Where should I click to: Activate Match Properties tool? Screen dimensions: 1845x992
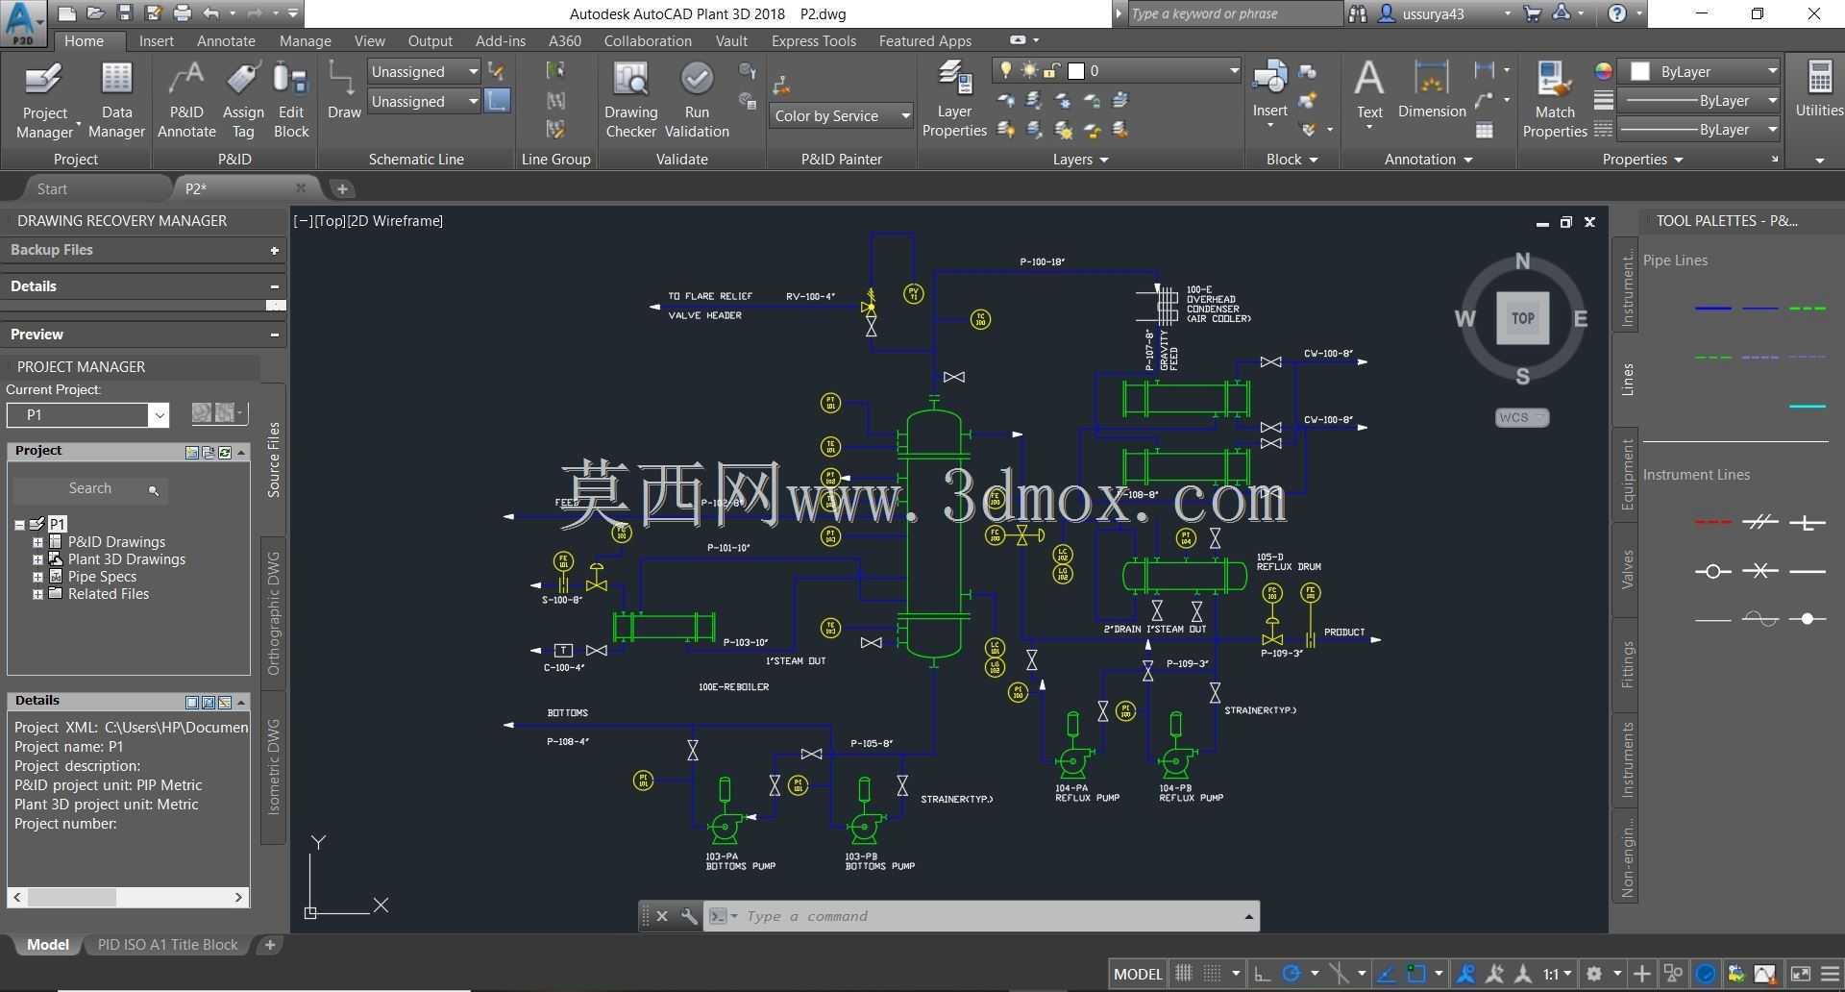pos(1554,100)
